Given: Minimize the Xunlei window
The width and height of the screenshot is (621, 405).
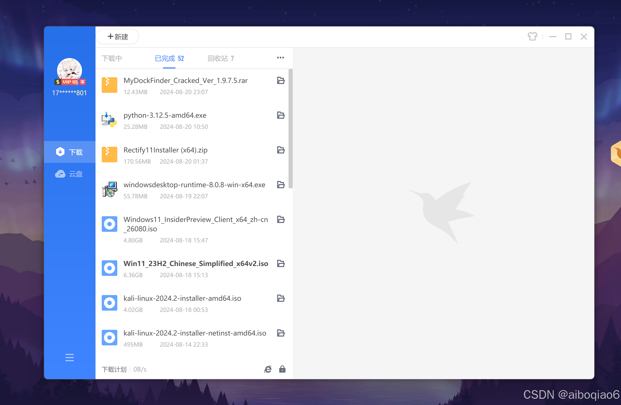Looking at the screenshot, I should tap(552, 37).
